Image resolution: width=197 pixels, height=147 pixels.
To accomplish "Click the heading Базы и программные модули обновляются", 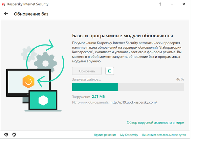I will (x=122, y=36).
